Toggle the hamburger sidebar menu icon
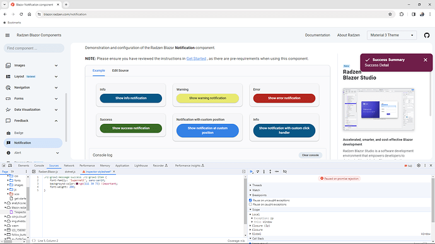The height and width of the screenshot is (244, 435). 8,35
